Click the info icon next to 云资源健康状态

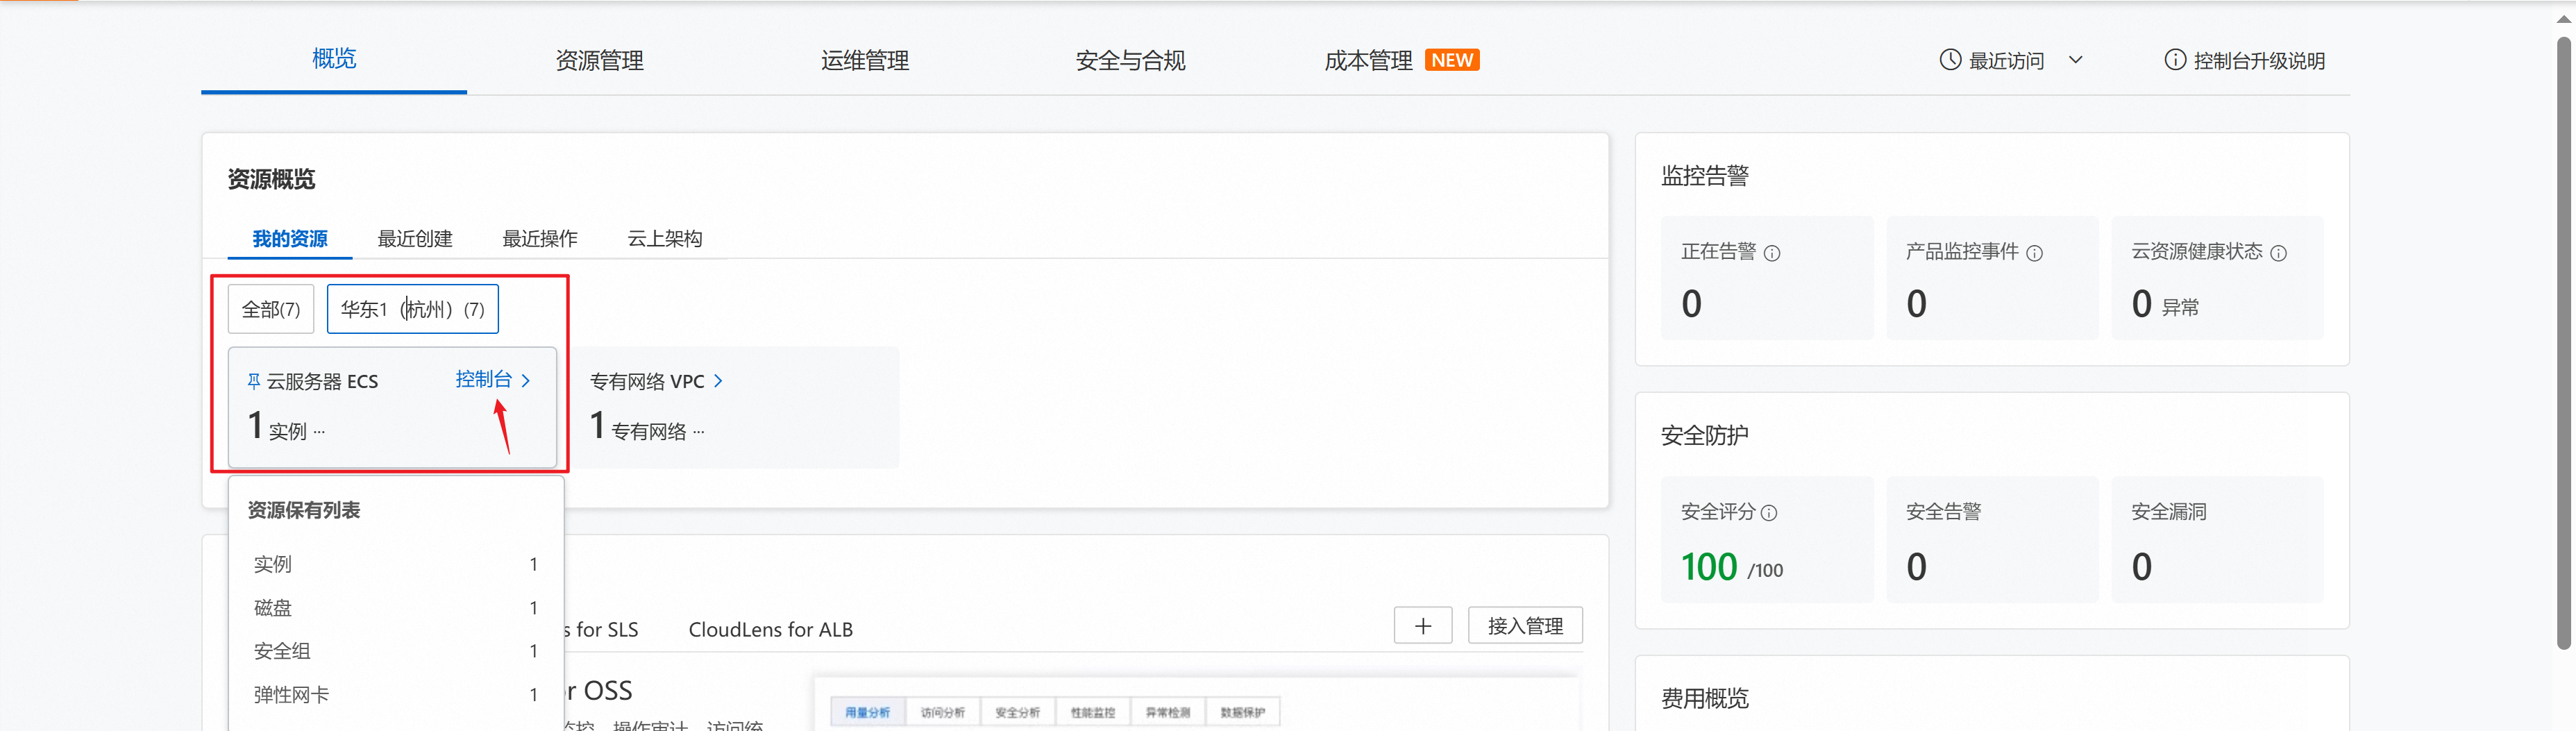pos(2278,253)
